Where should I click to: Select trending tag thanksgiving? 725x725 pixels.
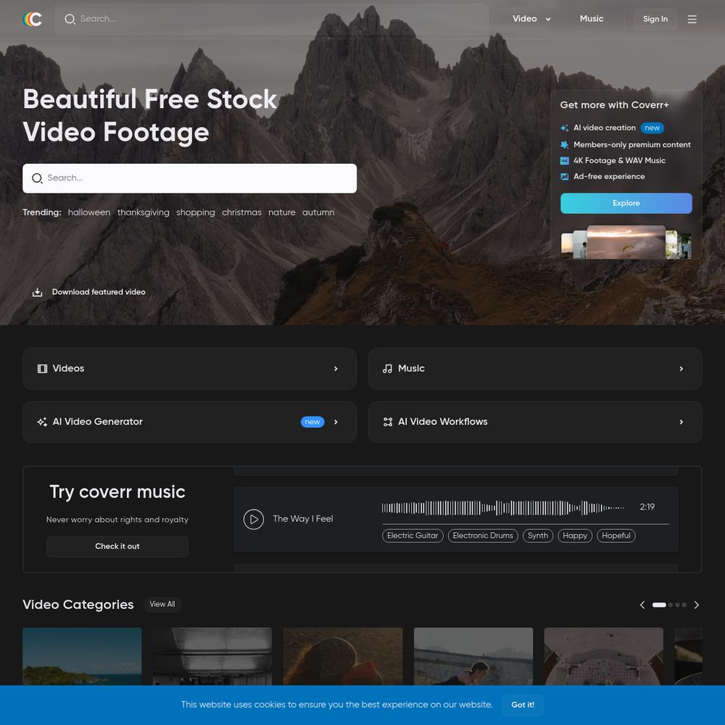click(144, 212)
